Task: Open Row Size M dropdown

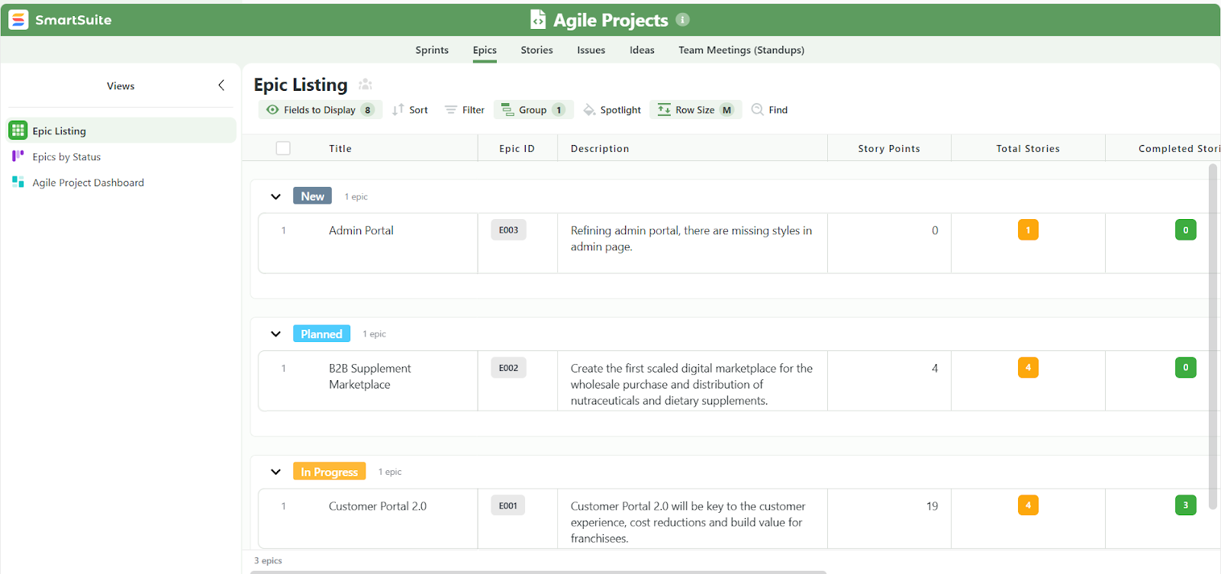Action: [696, 110]
